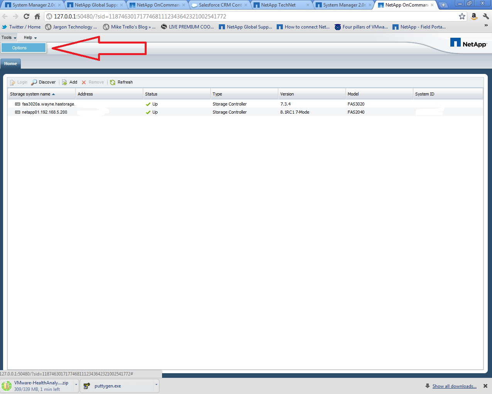Image resolution: width=492 pixels, height=394 pixels.
Task: Reload the page with the refresh icon
Action: pos(26,16)
